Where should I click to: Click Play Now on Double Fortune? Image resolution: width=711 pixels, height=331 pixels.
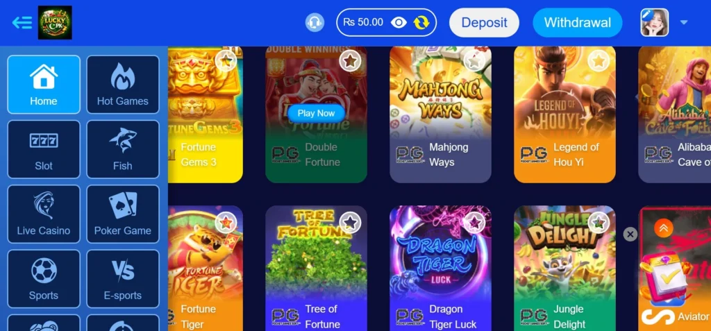[316, 113]
